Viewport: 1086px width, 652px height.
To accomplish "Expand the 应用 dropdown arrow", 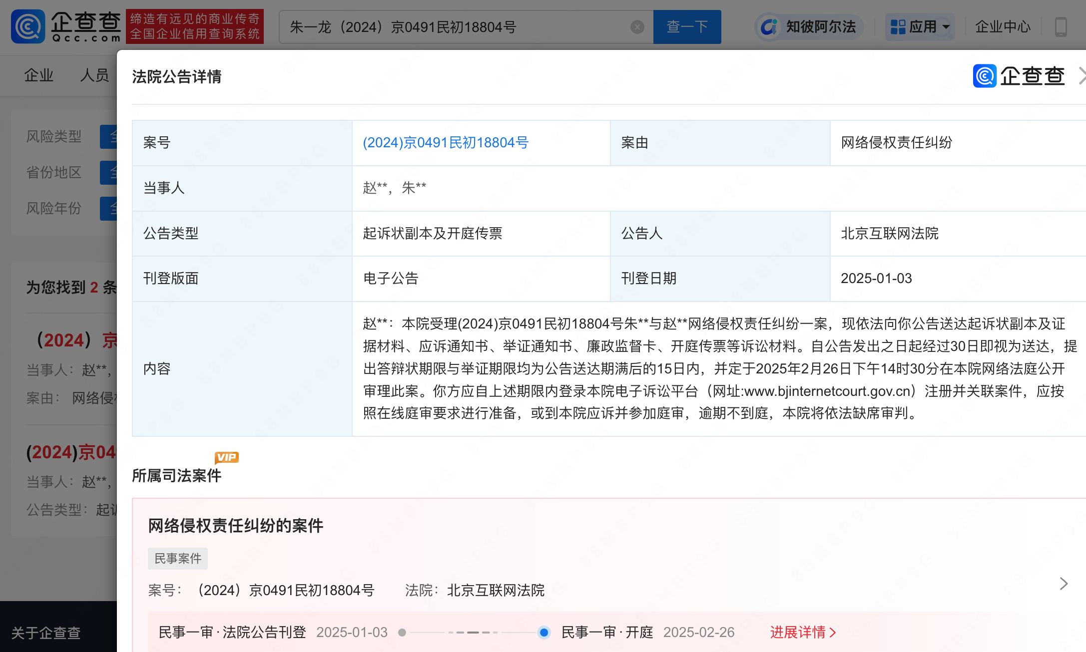I will tap(946, 27).
